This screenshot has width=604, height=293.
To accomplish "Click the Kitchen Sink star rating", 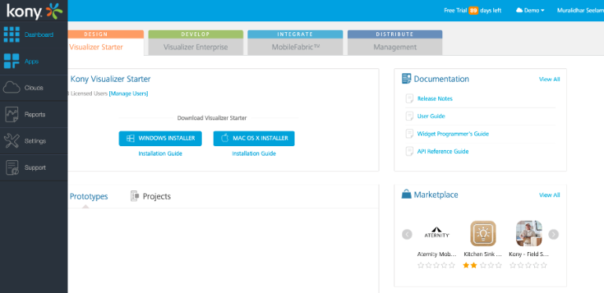I will click(x=483, y=266).
